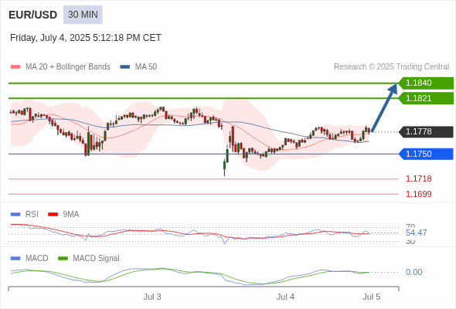Click the current price 1.1778 label
Screen dimensions: 456x309
click(x=426, y=131)
